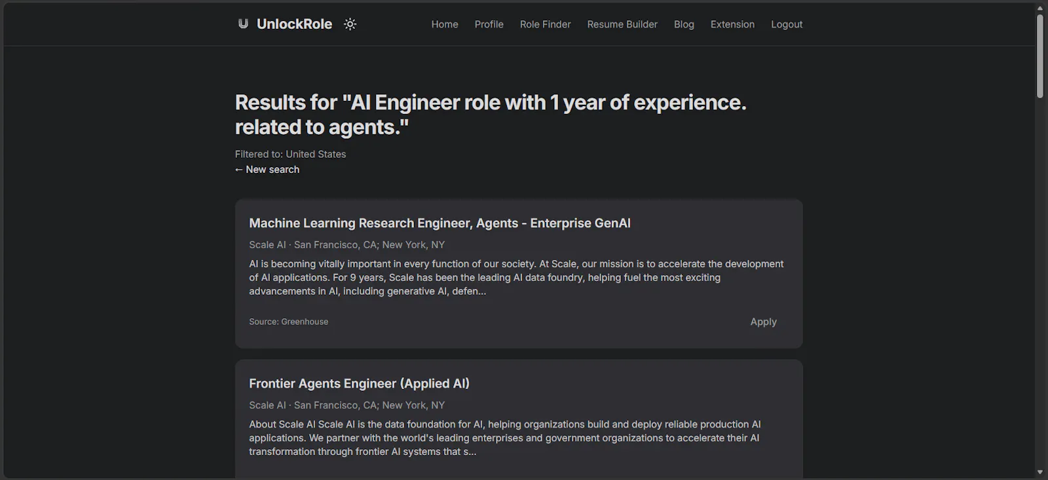
Task: Click the 'About Scale AI' description of the Frontier Agents job
Action: pos(505,438)
